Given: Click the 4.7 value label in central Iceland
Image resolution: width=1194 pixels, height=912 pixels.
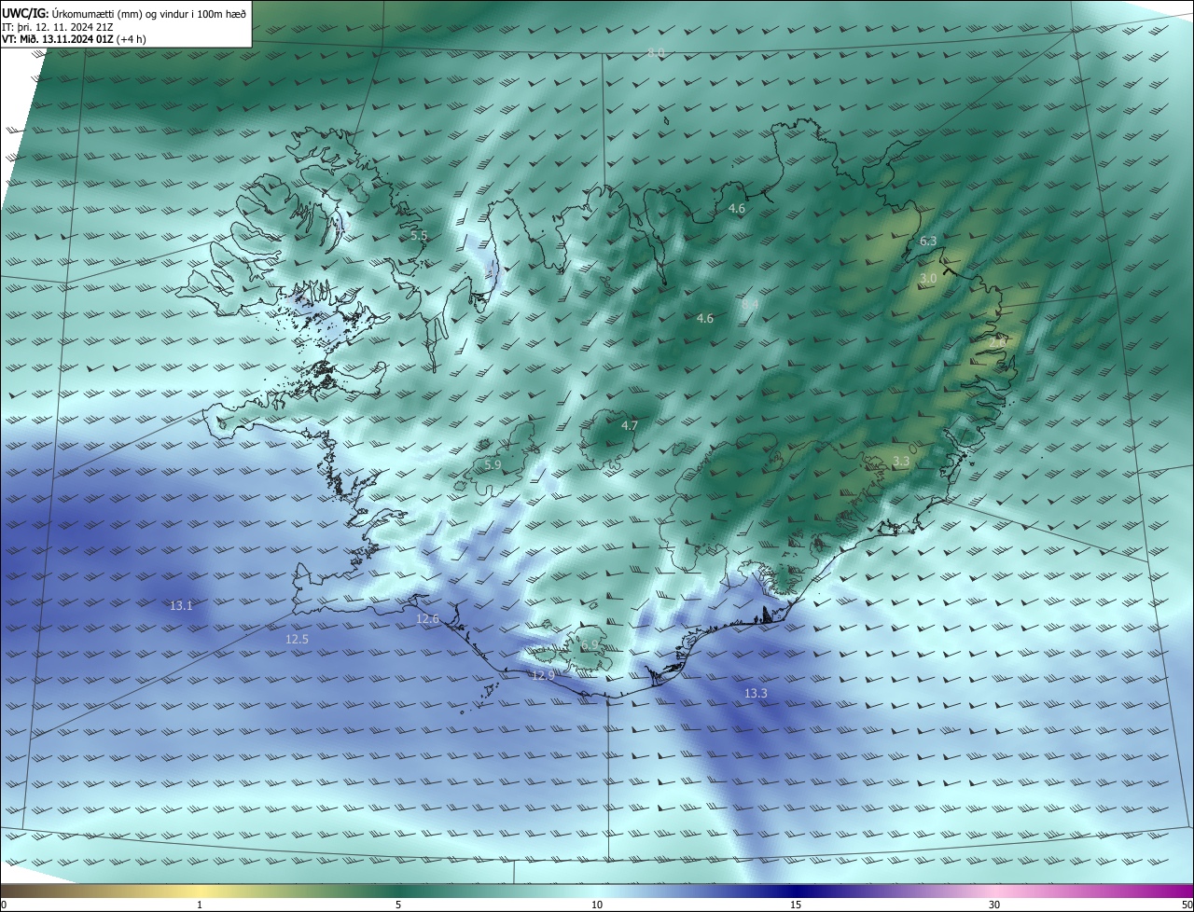Looking at the screenshot, I should [630, 426].
